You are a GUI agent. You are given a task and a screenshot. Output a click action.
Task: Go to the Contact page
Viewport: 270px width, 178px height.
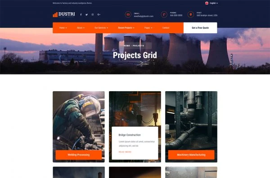point(166,28)
